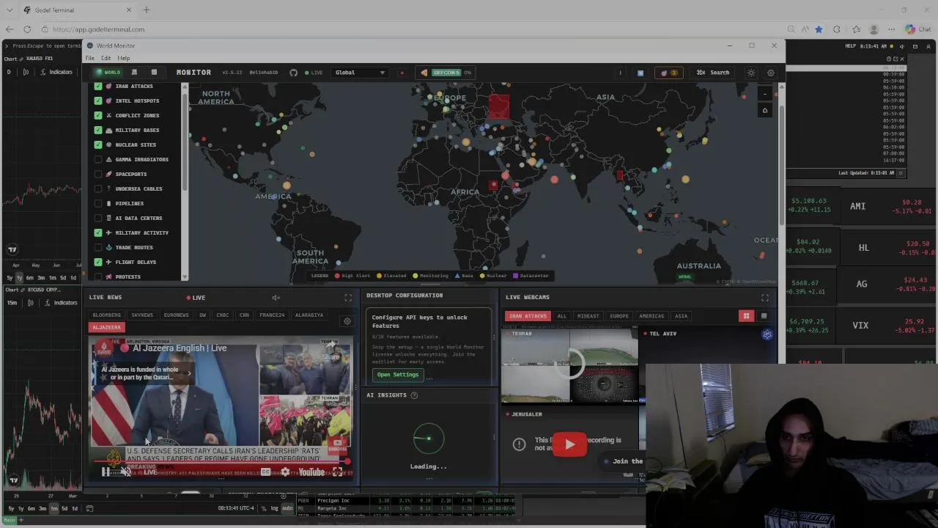Switch to the Euronews channel

[176, 315]
